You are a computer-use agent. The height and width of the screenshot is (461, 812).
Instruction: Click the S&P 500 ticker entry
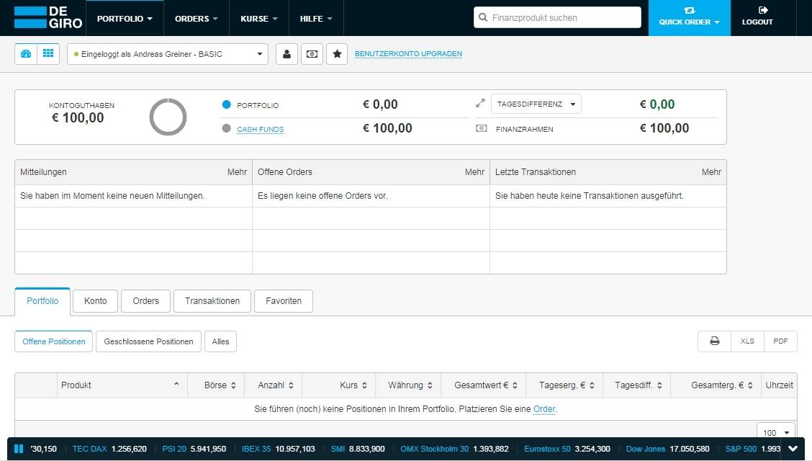click(x=753, y=449)
